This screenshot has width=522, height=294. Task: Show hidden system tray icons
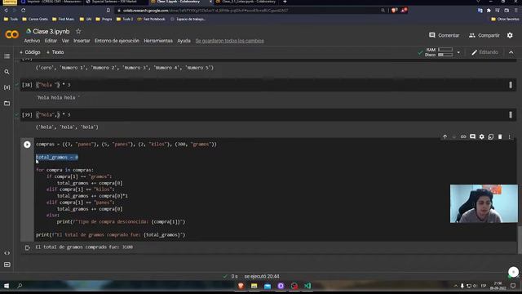point(455,286)
